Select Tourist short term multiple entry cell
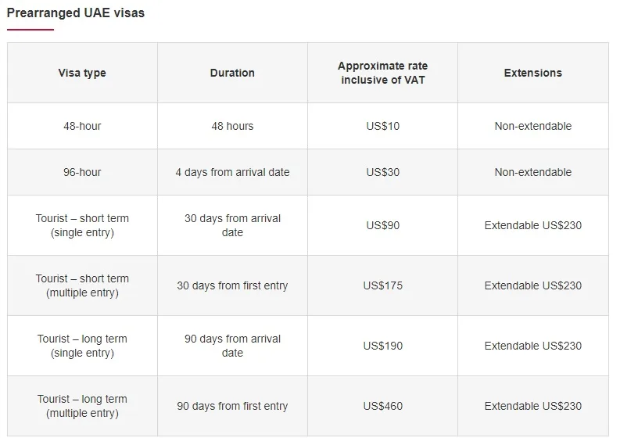The height and width of the screenshot is (445, 620). tap(82, 285)
